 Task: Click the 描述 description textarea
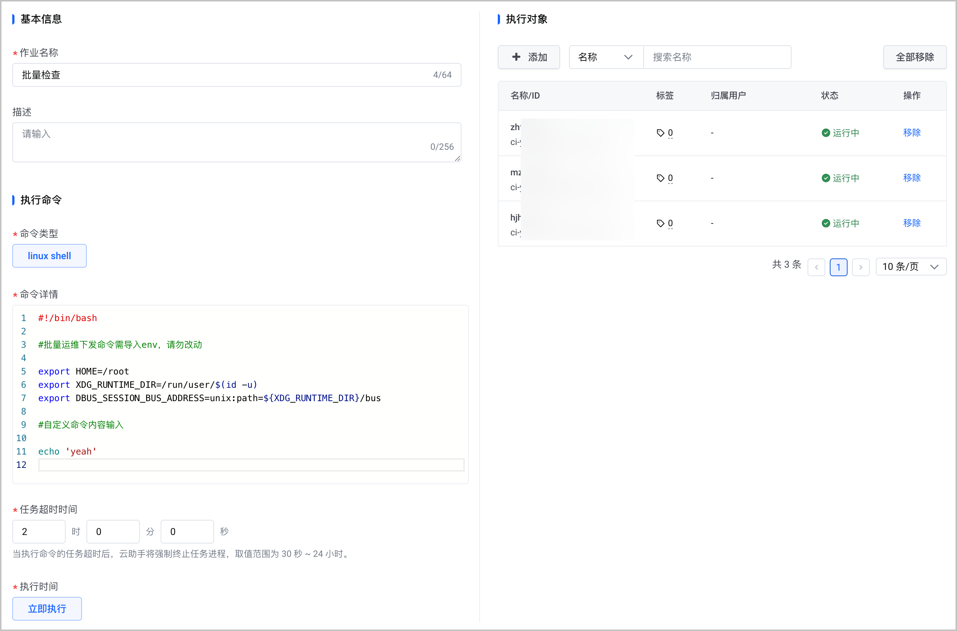coord(237,142)
